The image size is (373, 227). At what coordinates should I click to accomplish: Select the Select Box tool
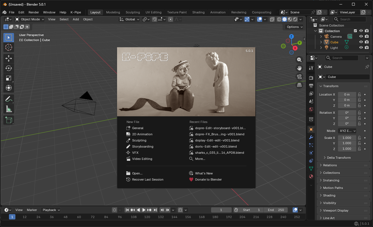[8, 37]
